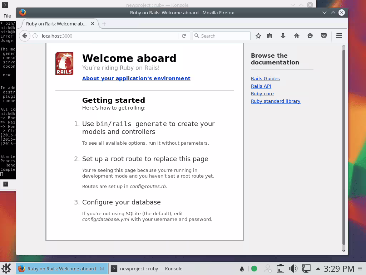Click the droplet tray icon

click(x=242, y=269)
